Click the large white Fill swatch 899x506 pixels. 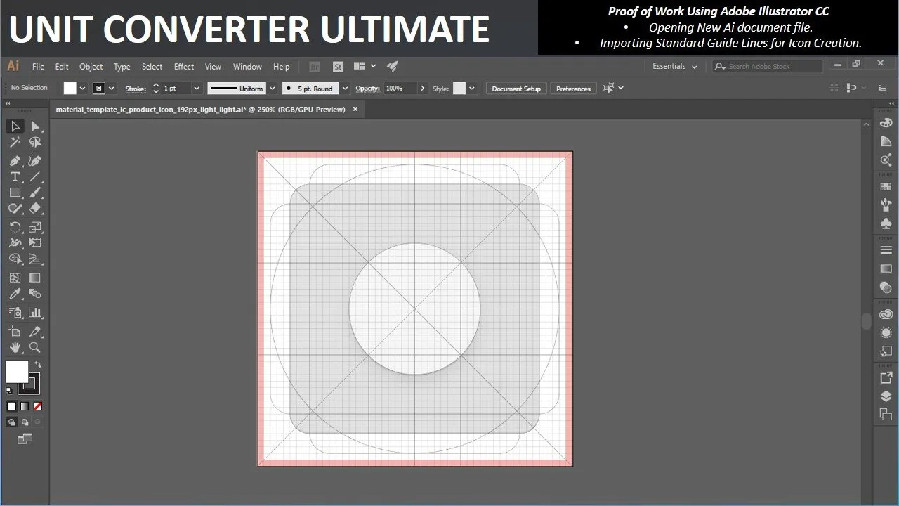tap(17, 371)
